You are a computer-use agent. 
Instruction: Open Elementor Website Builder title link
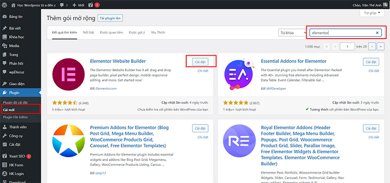point(117,61)
